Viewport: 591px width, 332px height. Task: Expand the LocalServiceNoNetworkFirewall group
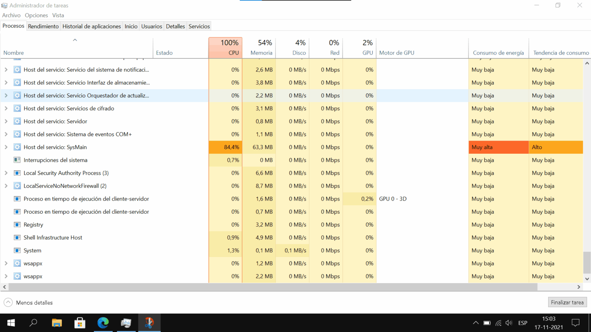(x=6, y=186)
